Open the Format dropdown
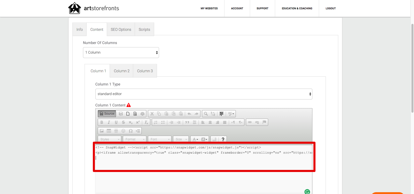This screenshot has width=414, height=194. pyautogui.click(x=134, y=139)
